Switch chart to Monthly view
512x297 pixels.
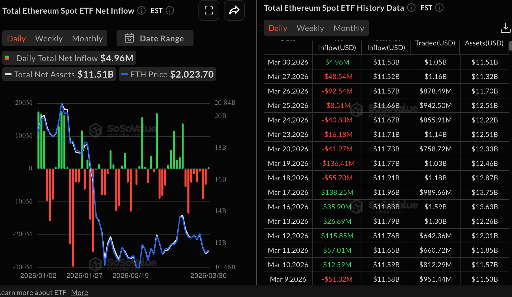coord(87,38)
